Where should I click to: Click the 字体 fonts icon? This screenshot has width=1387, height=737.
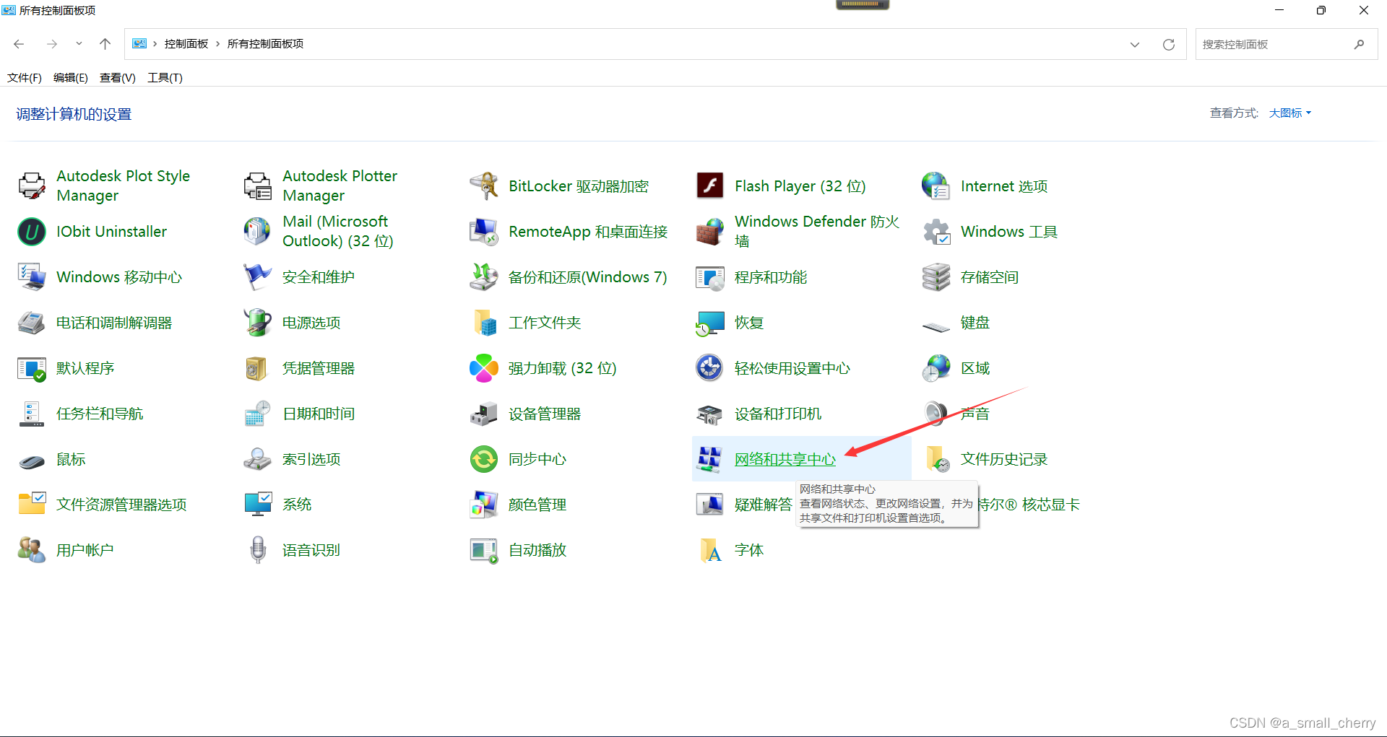(710, 550)
